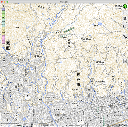
Task: Choose the topmost cyan zoom level
Action: [x=4, y=20]
